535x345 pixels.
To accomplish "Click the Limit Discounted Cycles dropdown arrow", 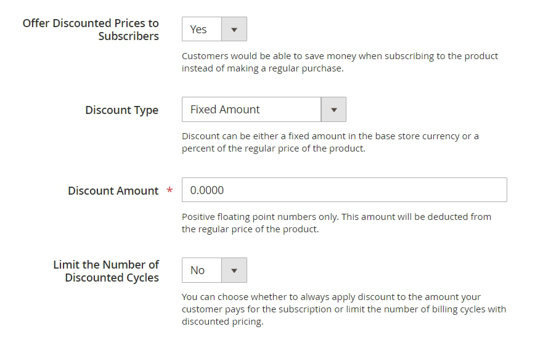I will pyautogui.click(x=234, y=270).
